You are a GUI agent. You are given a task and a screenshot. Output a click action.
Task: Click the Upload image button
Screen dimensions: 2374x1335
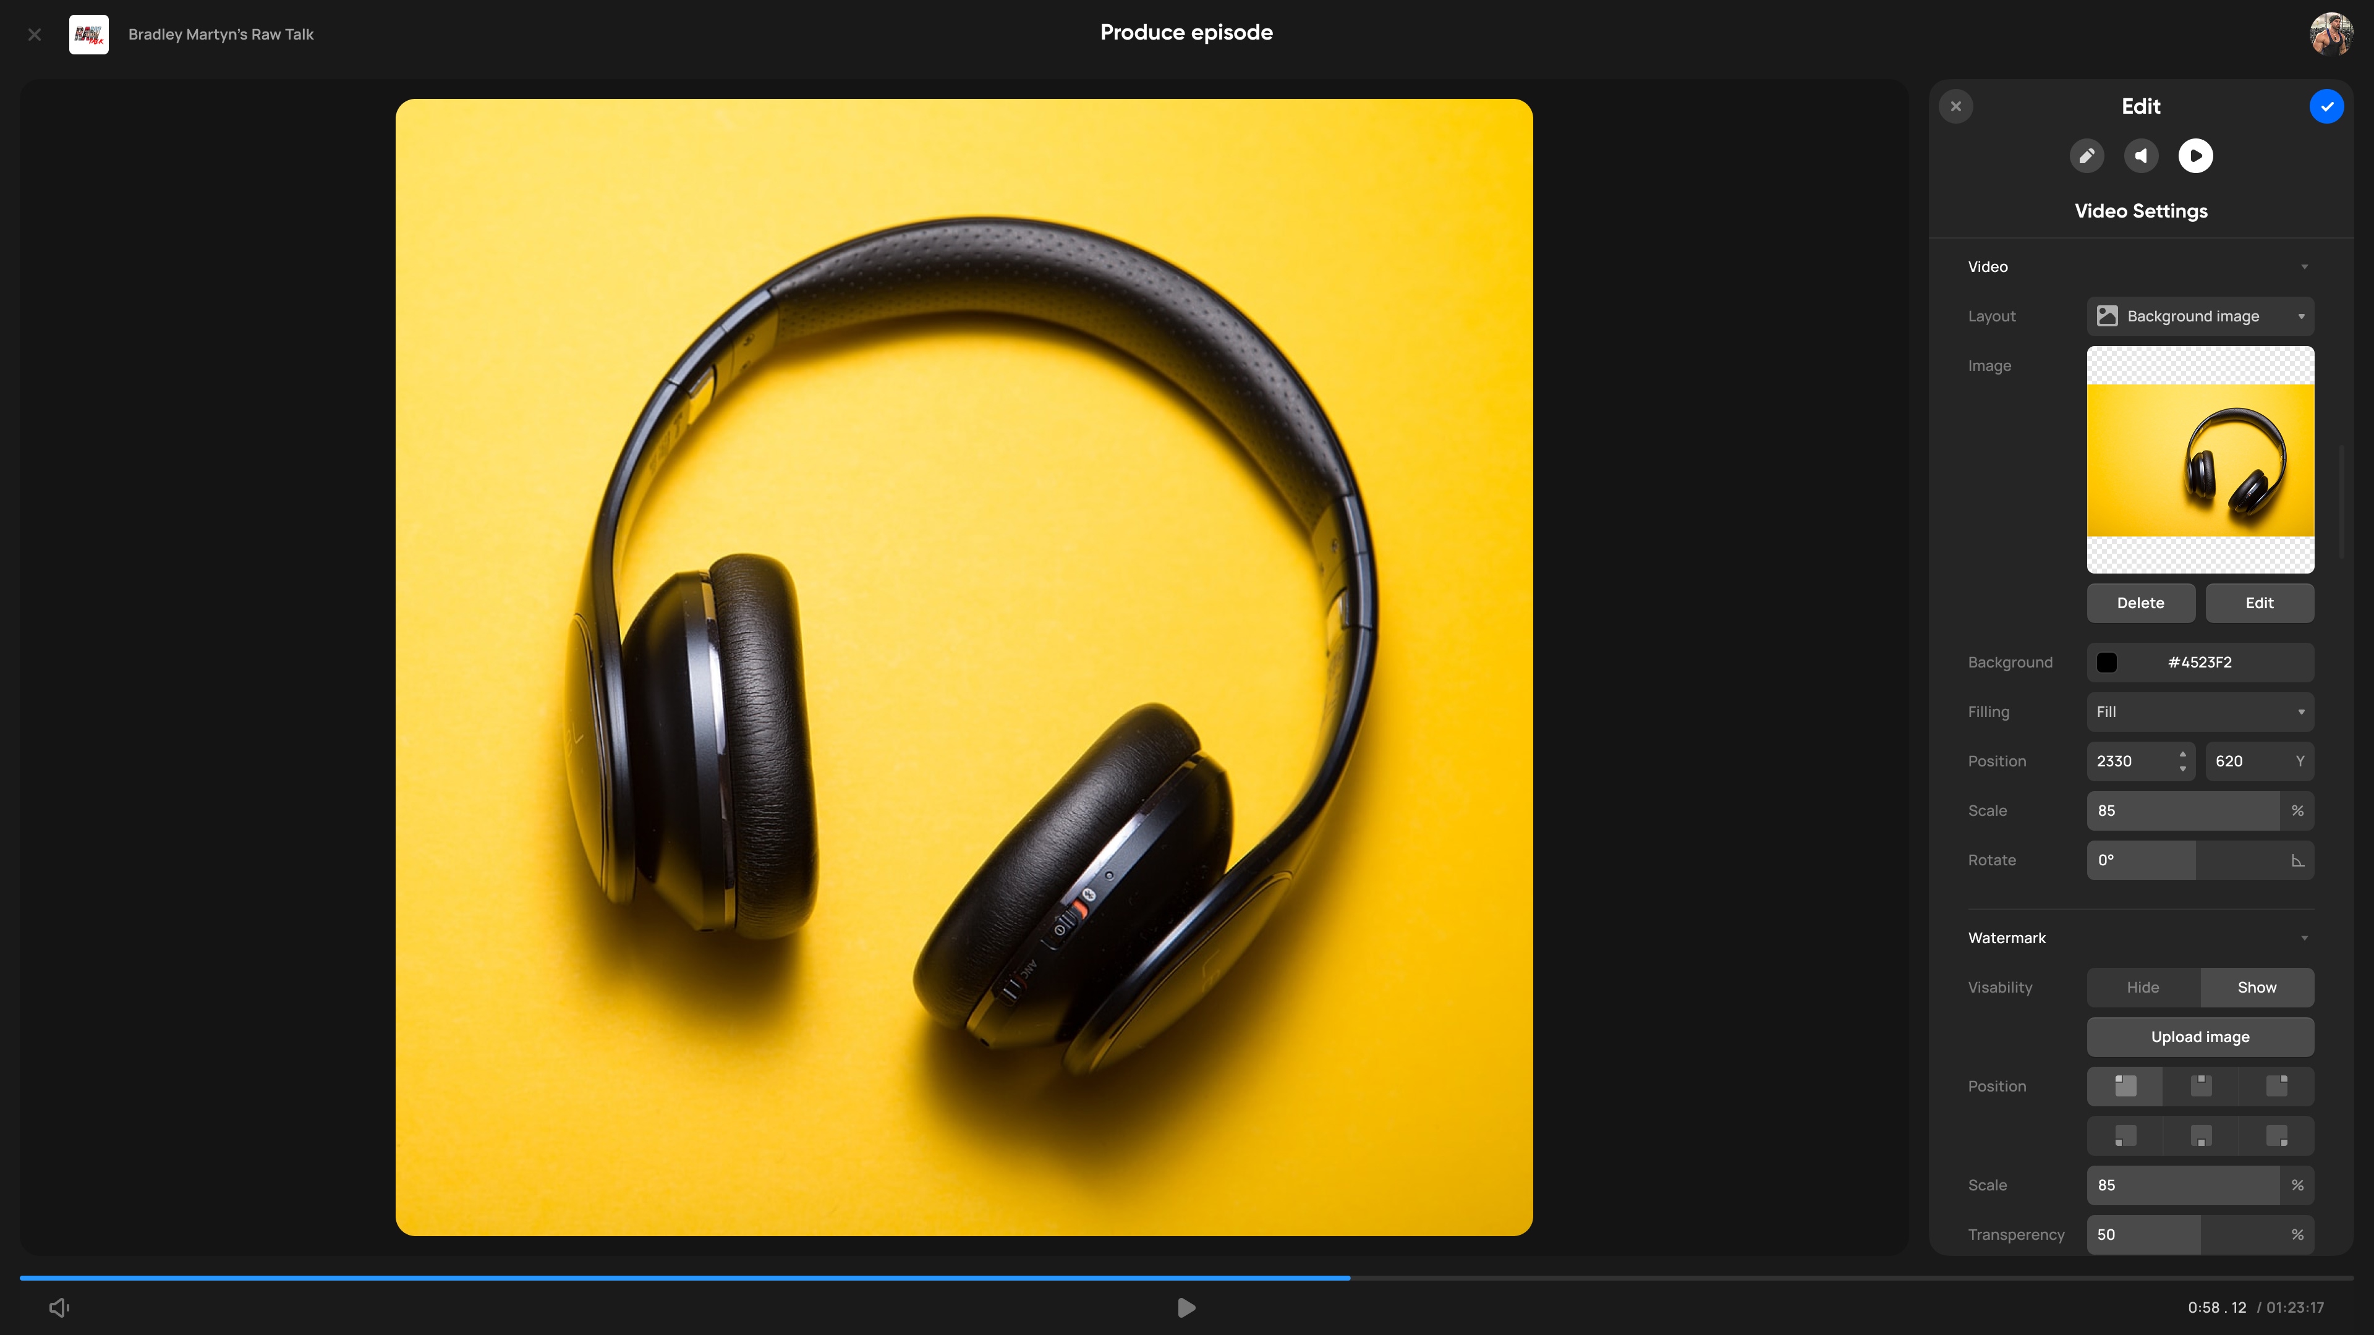(2200, 1038)
